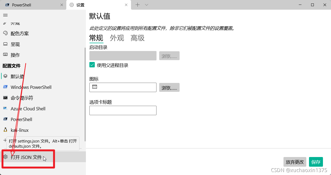This screenshot has height=175, width=331.
Task: Open Azure Cloud Shell profile settings
Action: pos(43,108)
